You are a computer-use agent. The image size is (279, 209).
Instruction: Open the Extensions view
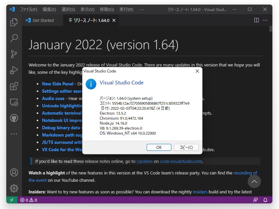[x=14, y=86]
